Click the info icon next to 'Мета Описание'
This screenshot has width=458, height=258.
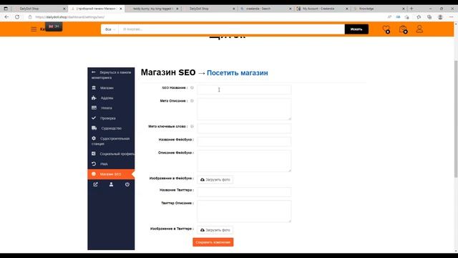coord(192,100)
